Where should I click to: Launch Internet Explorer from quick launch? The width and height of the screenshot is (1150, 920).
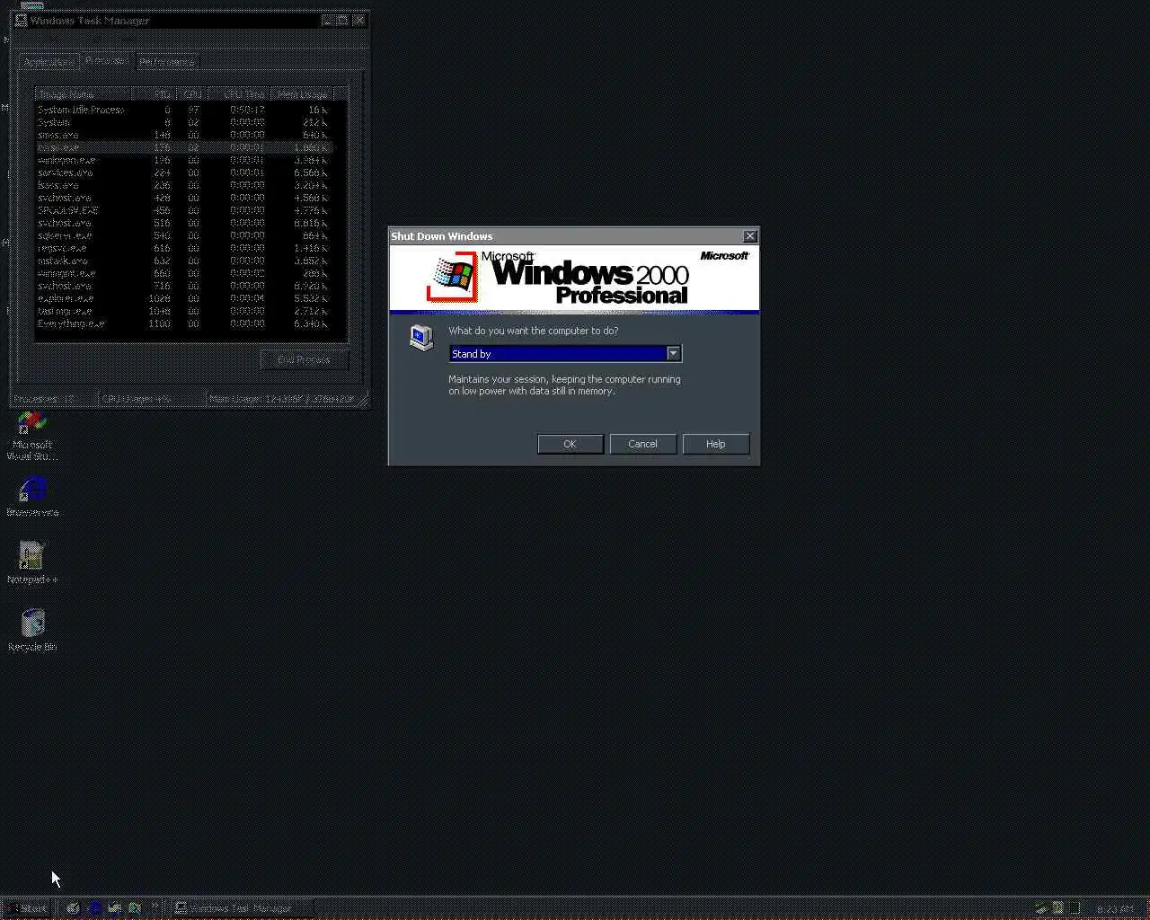(x=94, y=907)
